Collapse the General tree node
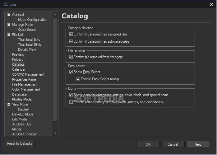This screenshot has height=155, width=217. tap(9, 15)
